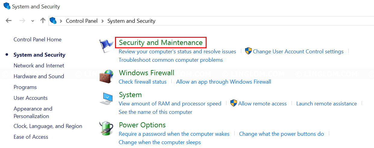Screen dimensions: 374x148
Task: Click the address bar path field
Action: (x=211, y=21)
